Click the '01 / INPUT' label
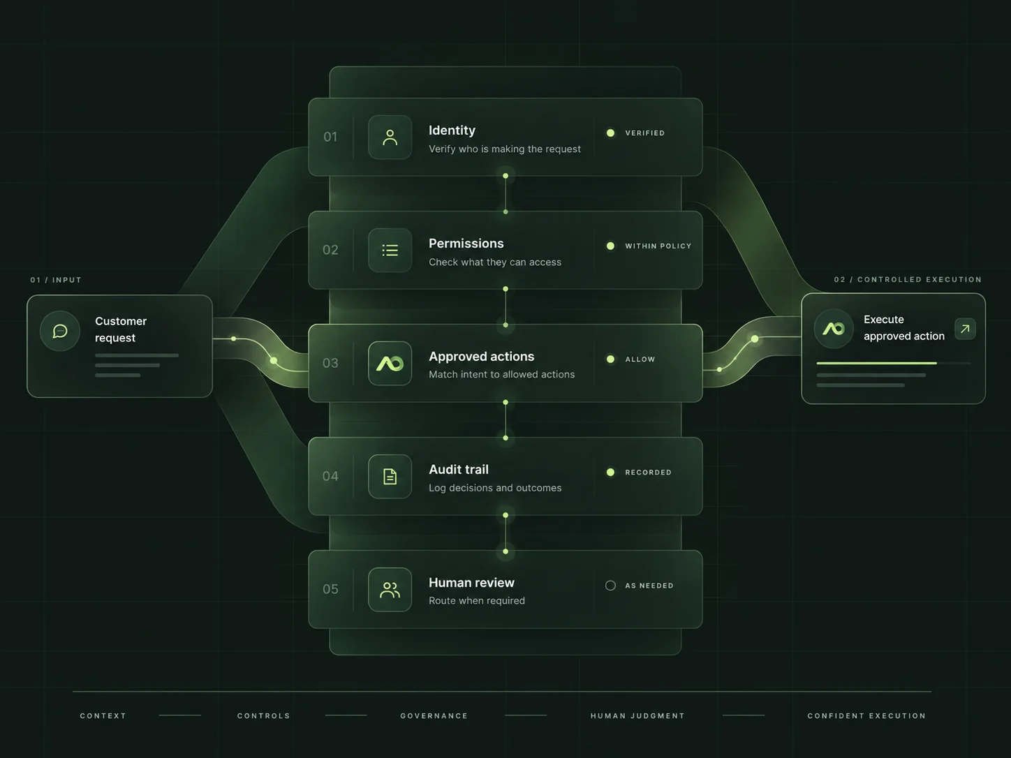Image resolution: width=1011 pixels, height=758 pixels. 56,280
